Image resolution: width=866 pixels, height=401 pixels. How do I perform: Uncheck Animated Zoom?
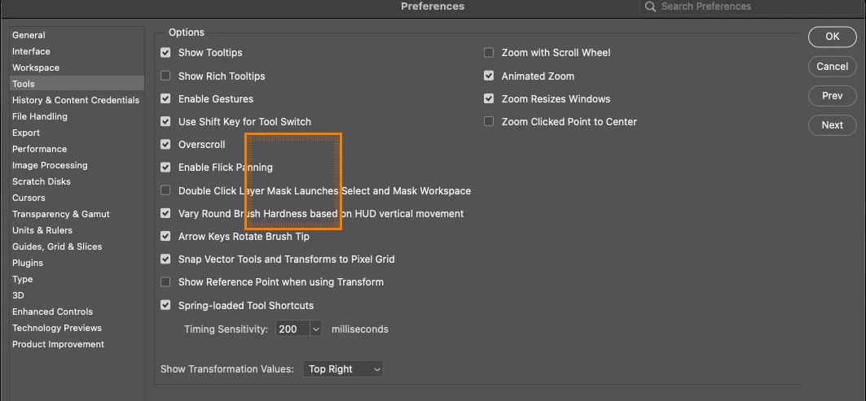coord(489,76)
